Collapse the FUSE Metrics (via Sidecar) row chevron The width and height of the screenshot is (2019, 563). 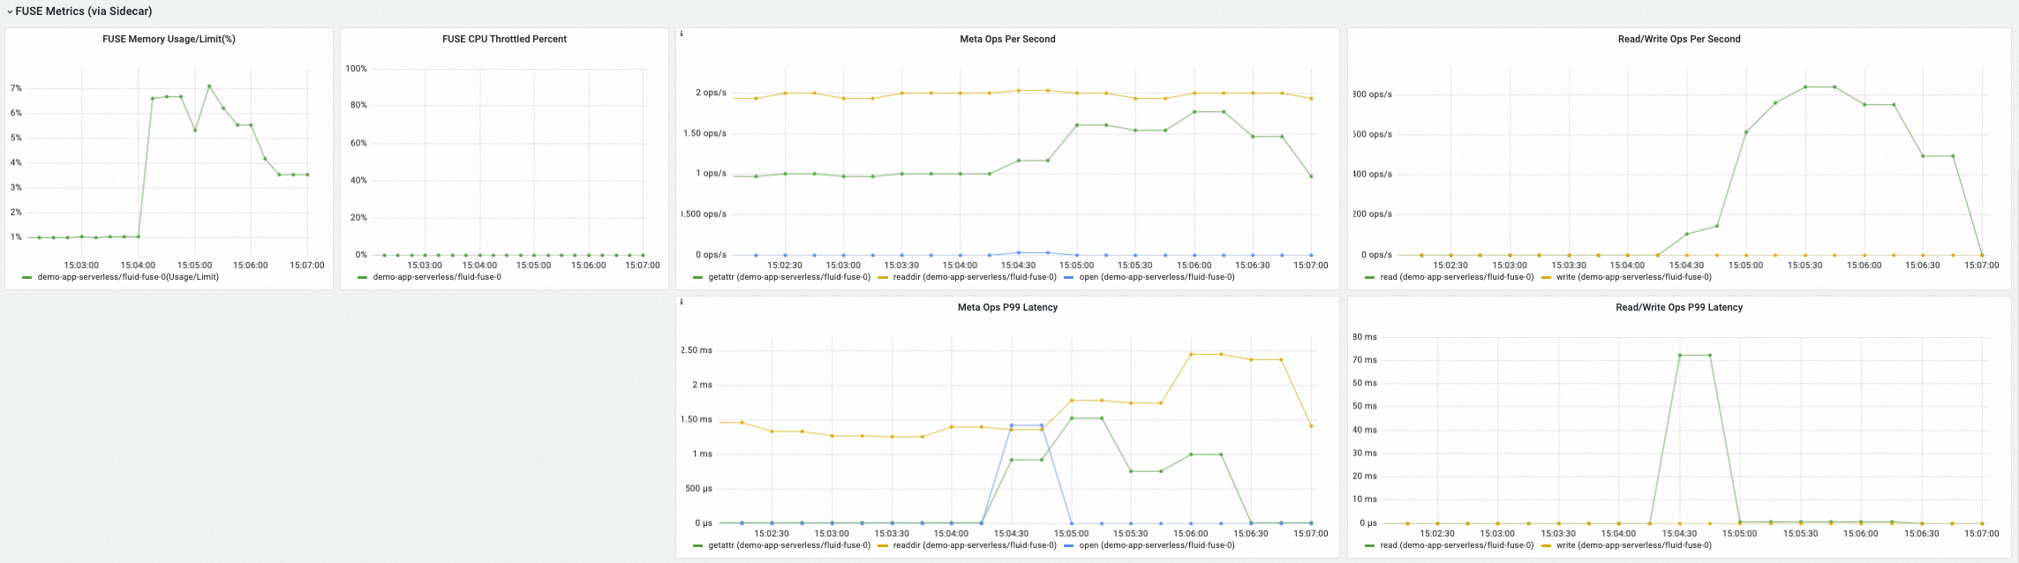click(10, 11)
